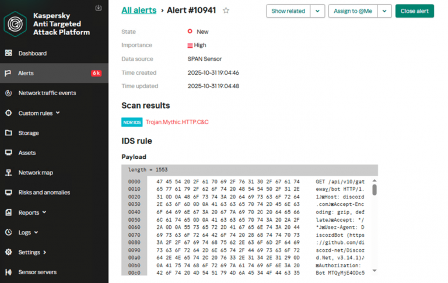Click time created value 2025-10-31 19:04:46
The height and width of the screenshot is (283, 448).
pyautogui.click(x=213, y=72)
